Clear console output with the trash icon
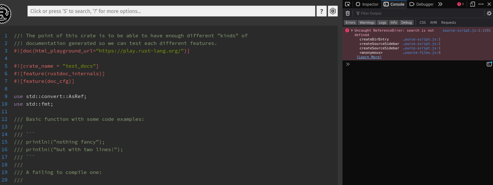 point(348,13)
